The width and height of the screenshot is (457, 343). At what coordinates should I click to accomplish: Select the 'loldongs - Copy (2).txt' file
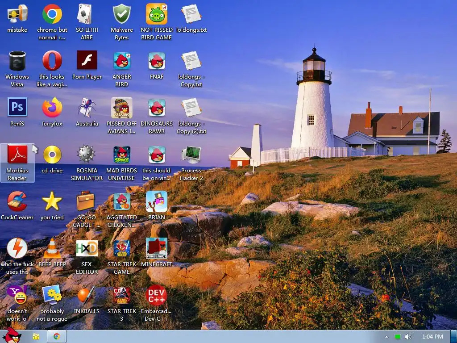pos(191,107)
